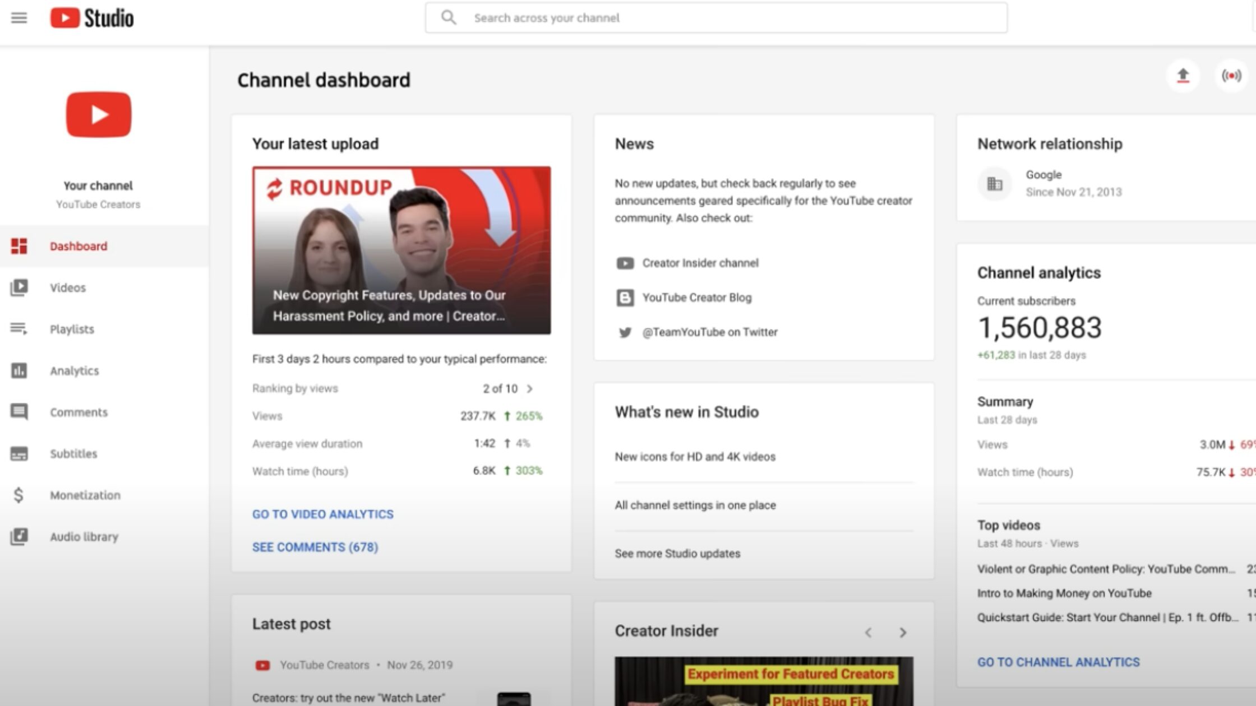This screenshot has height=706, width=1256.
Task: Click 'Google' network relationship entry
Action: tap(1043, 175)
